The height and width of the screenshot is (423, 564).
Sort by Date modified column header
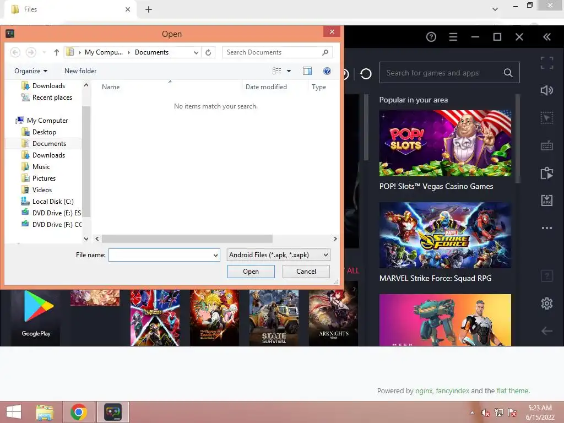pyautogui.click(x=266, y=87)
